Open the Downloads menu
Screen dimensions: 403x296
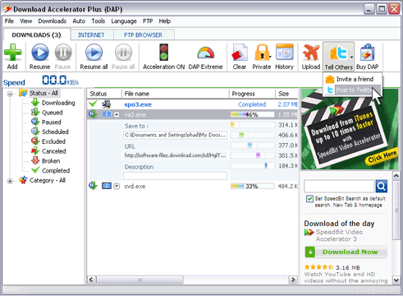pyautogui.click(x=53, y=21)
